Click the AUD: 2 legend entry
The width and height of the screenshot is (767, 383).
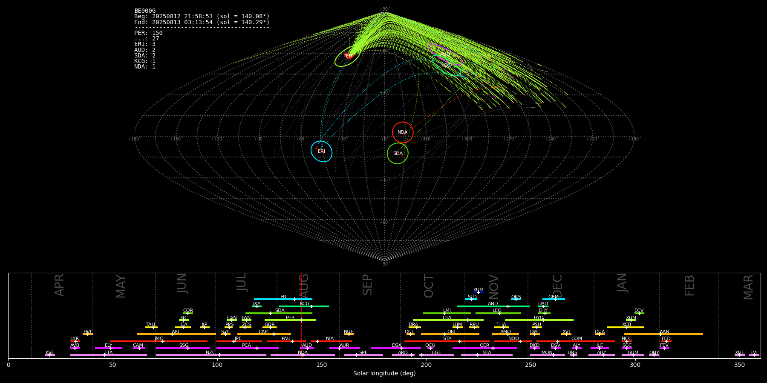pyautogui.click(x=145, y=50)
